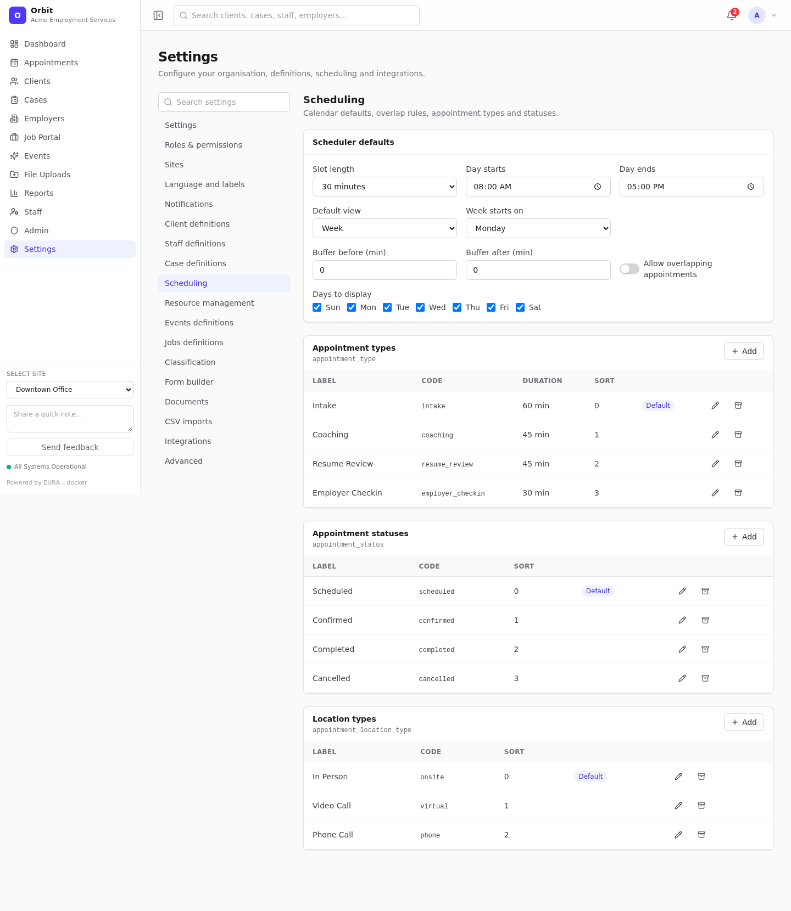The image size is (791, 911).
Task: Open the Slot length dropdown
Action: coord(385,187)
